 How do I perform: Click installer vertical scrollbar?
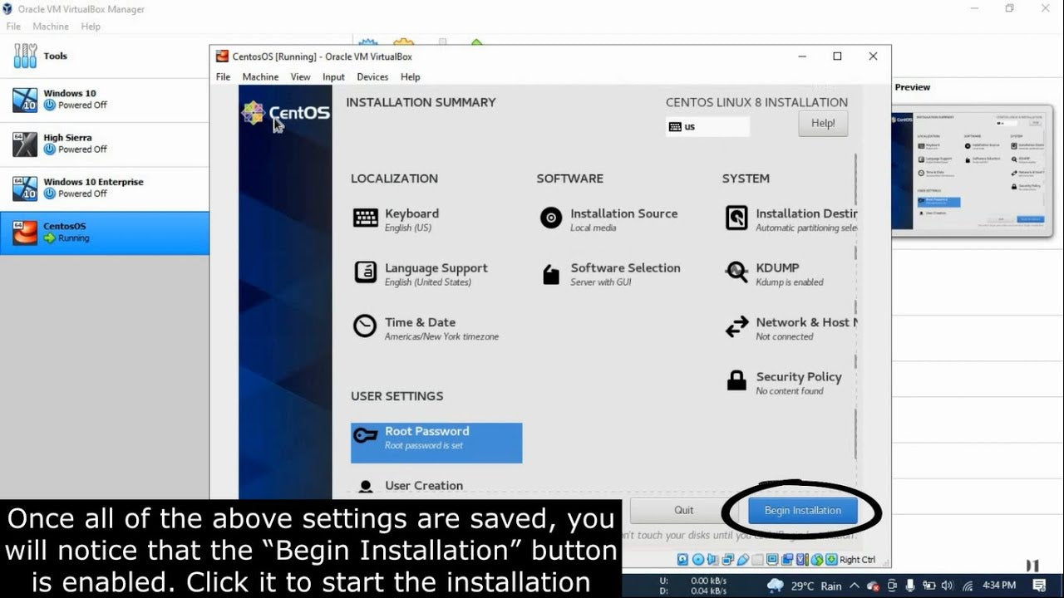click(x=855, y=307)
